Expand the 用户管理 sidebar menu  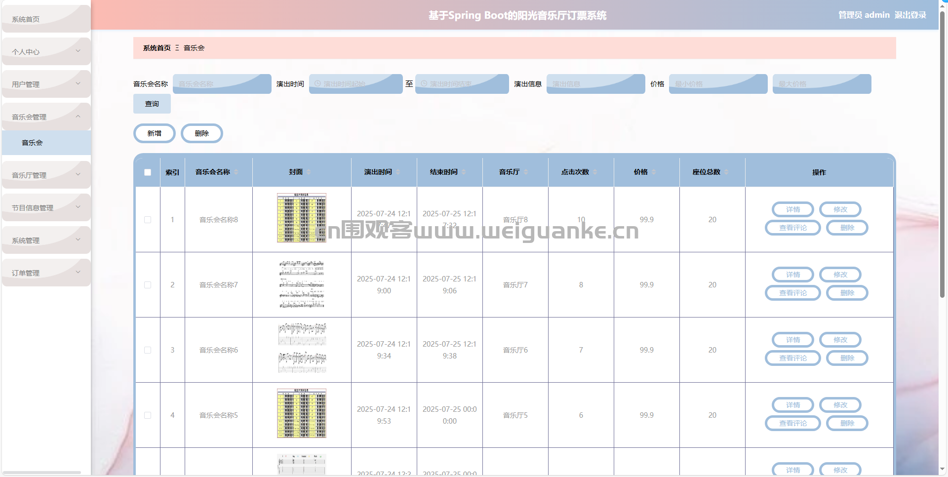click(46, 84)
